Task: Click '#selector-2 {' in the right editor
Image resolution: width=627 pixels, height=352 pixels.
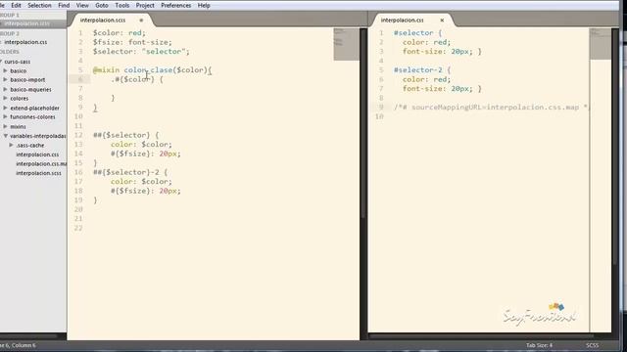Action: click(x=422, y=70)
